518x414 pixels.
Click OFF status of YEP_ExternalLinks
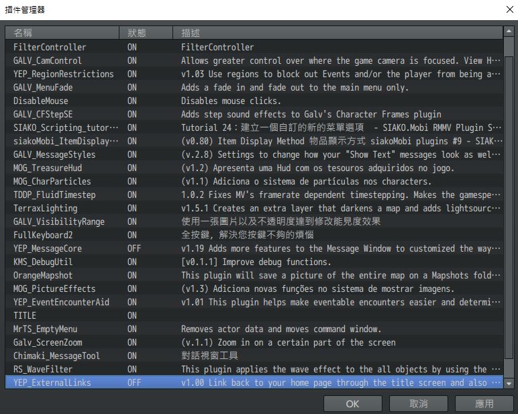tap(134, 382)
